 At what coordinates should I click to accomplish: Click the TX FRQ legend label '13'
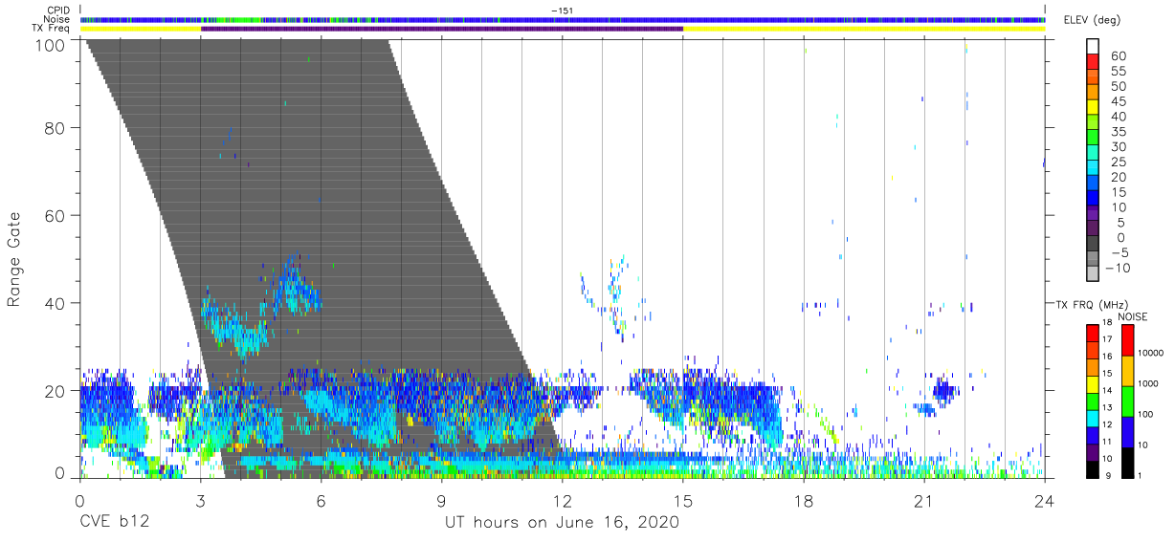point(1107,407)
